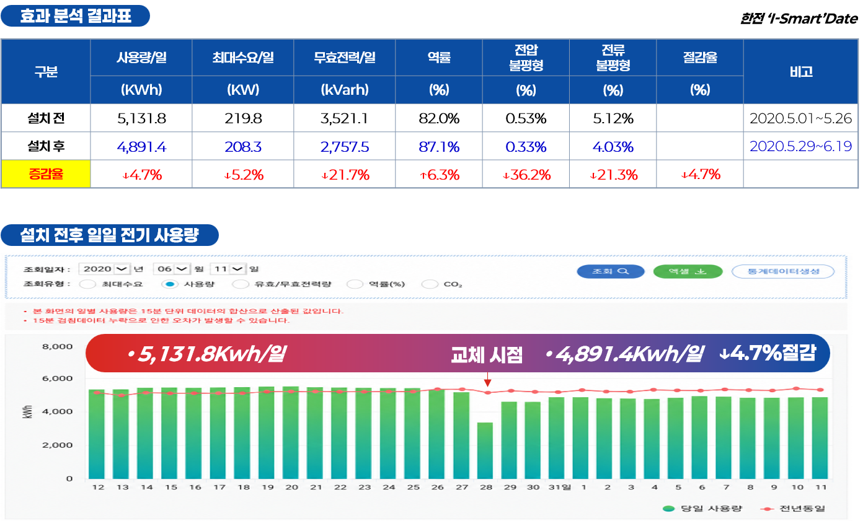Select the 유효/무효전력량 radio option
The height and width of the screenshot is (521, 868).
[239, 284]
